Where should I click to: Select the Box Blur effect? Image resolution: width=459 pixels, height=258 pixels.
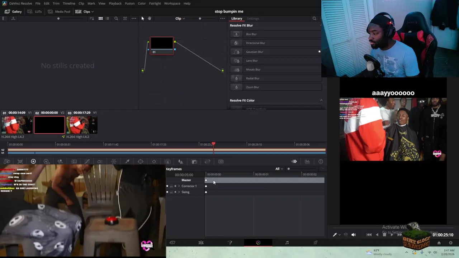[276, 34]
